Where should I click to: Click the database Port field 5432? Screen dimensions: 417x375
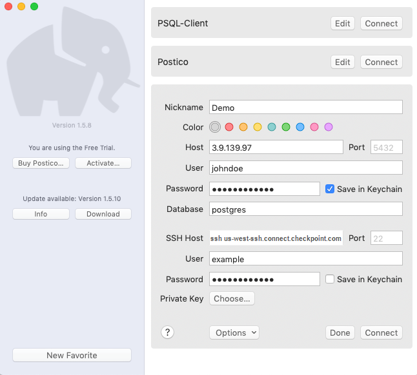coord(387,147)
